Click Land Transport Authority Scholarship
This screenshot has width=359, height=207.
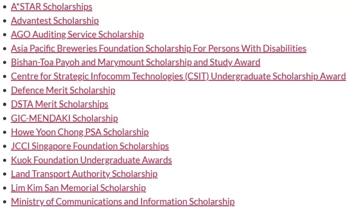[84, 174]
